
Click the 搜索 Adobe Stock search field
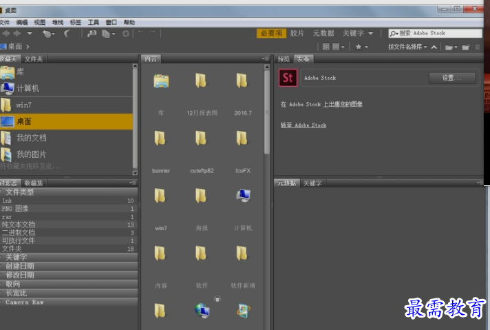click(x=435, y=33)
